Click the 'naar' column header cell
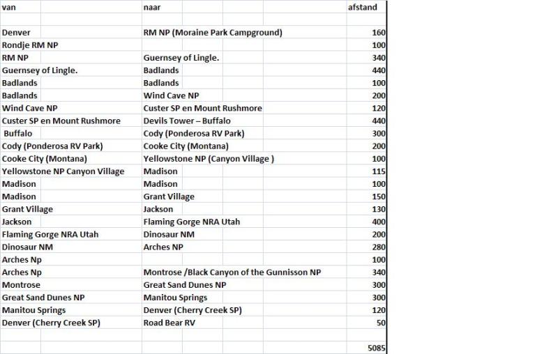558x354 pixels. click(x=152, y=6)
